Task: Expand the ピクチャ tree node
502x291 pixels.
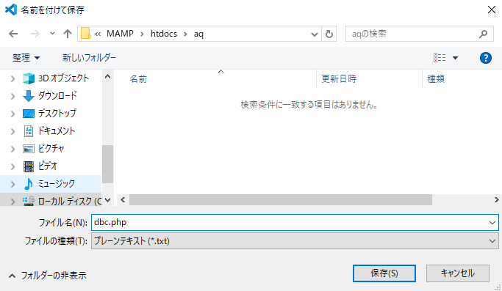Action: click(12, 149)
